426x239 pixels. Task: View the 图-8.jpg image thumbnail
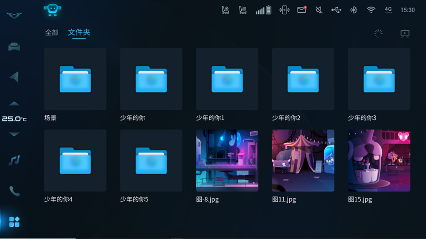pos(227,160)
